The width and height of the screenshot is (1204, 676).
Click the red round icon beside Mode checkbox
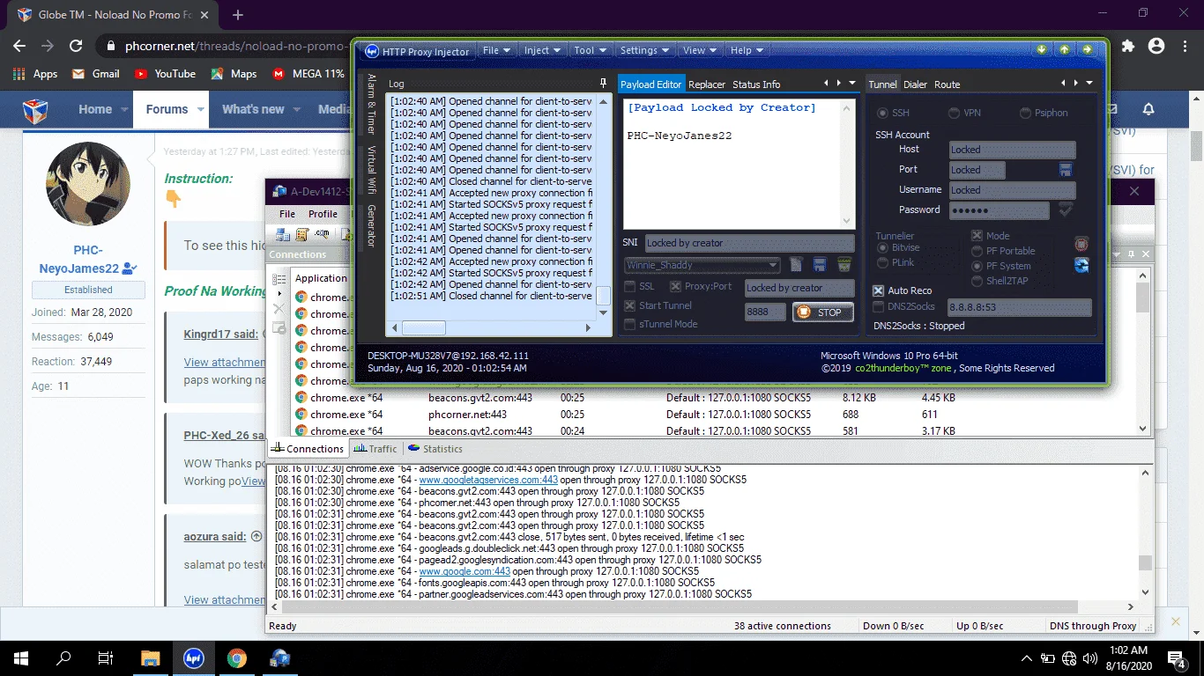(1081, 244)
